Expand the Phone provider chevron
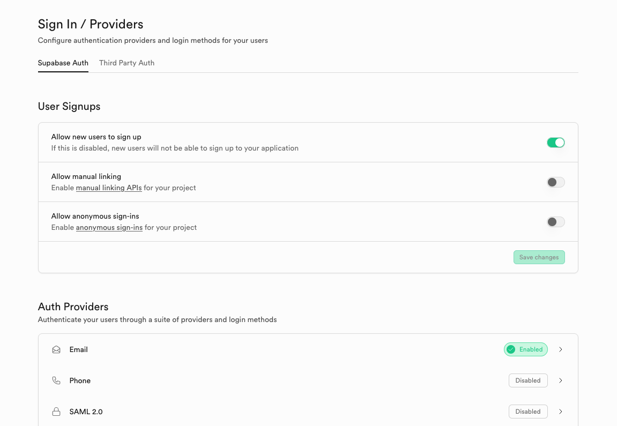The image size is (617, 426). [561, 380]
